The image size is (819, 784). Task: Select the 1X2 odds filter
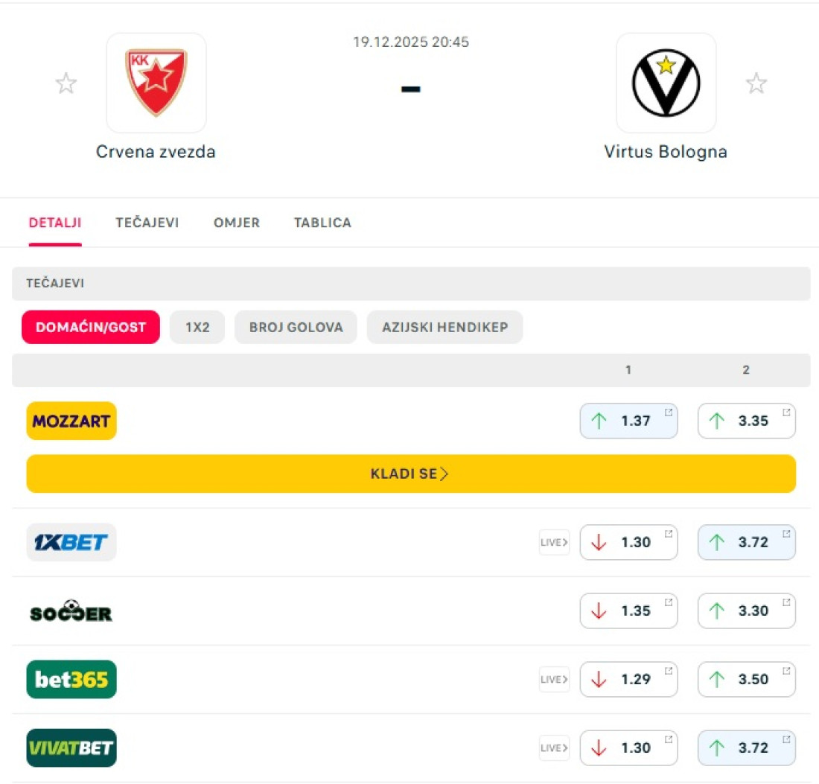[197, 327]
